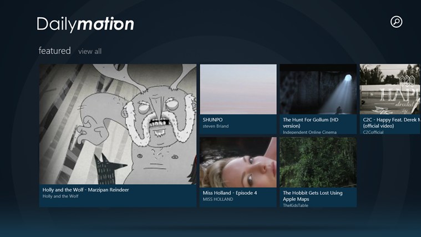
Task: Open the 'TheKidsTable' channel name
Action: [x=296, y=205]
